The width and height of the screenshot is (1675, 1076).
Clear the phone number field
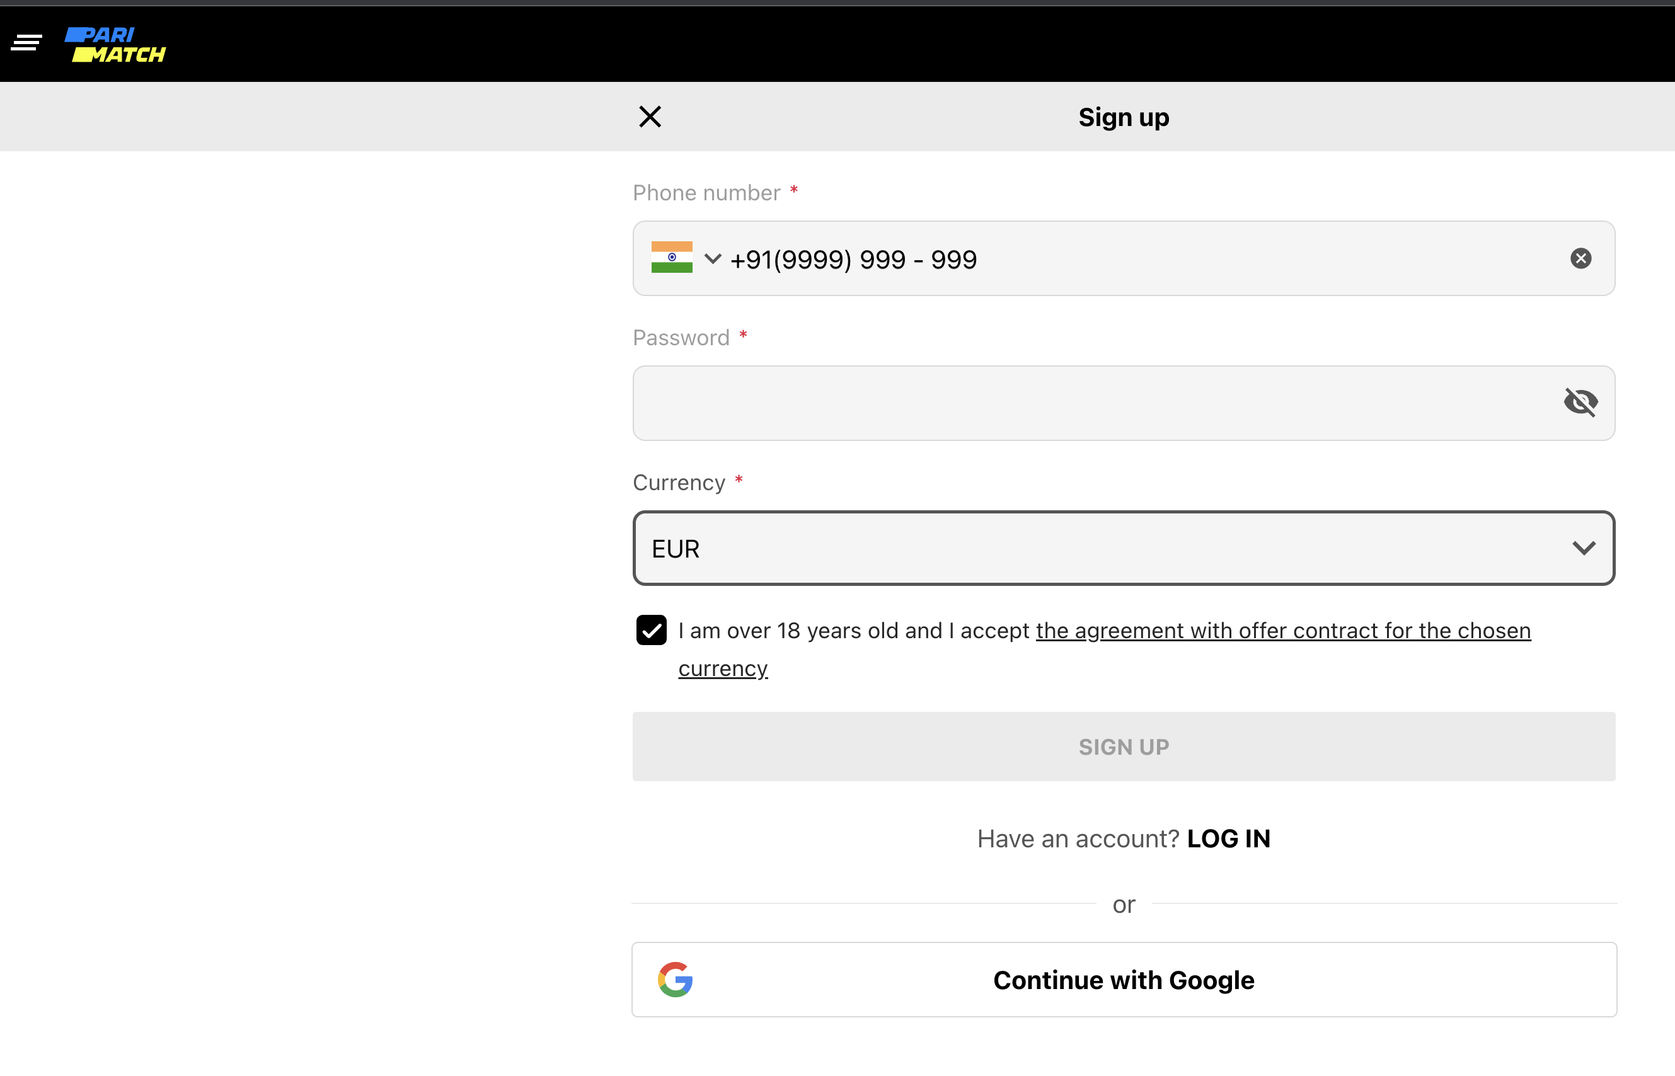(1580, 258)
